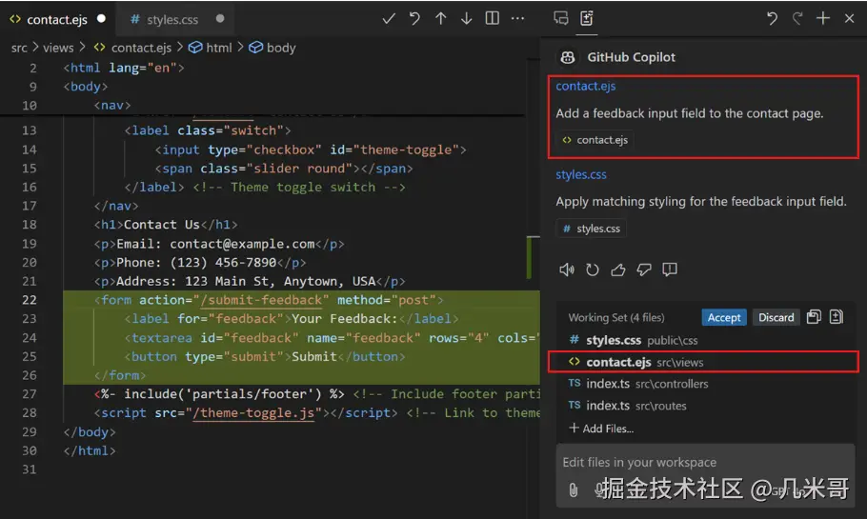The height and width of the screenshot is (519, 867).
Task: Undo last edit in Copilot panel
Action: (x=772, y=19)
